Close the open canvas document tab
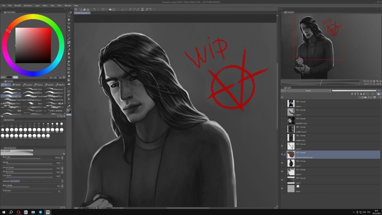 tap(89, 13)
